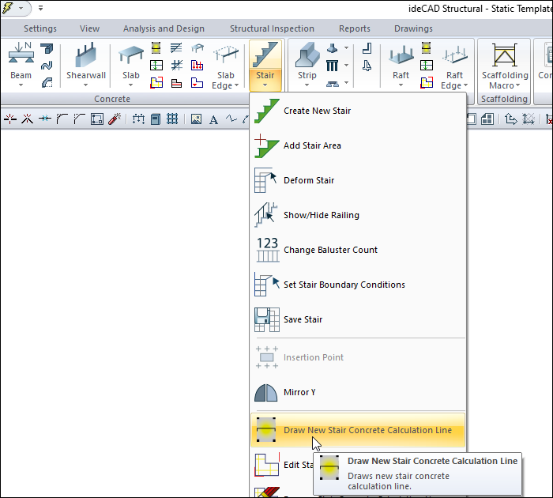Click yellow calculation line icon beside Slab
The width and height of the screenshot is (553, 498).
click(156, 48)
